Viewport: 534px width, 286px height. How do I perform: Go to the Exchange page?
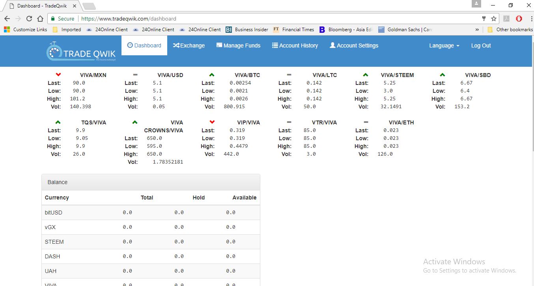(x=189, y=45)
